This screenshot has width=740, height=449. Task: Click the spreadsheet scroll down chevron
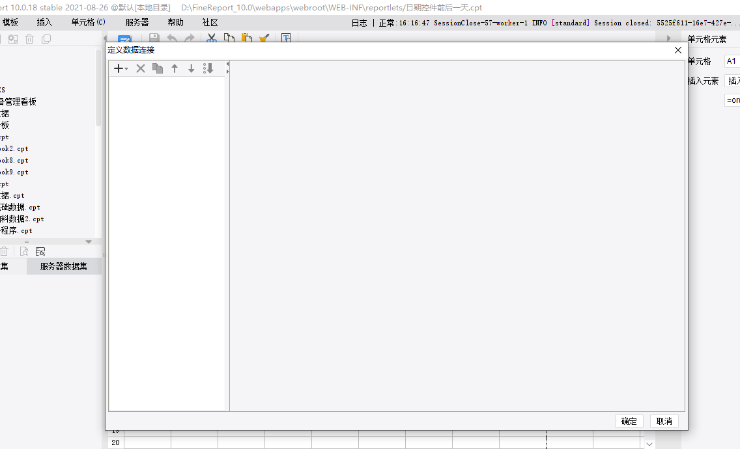point(649,444)
